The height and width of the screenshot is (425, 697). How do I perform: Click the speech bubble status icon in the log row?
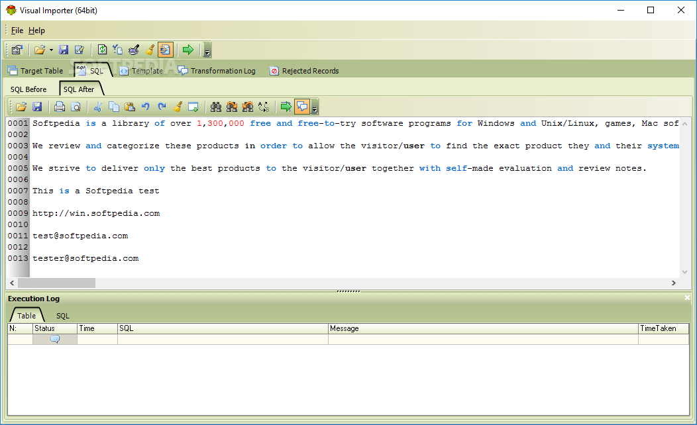[x=55, y=340]
